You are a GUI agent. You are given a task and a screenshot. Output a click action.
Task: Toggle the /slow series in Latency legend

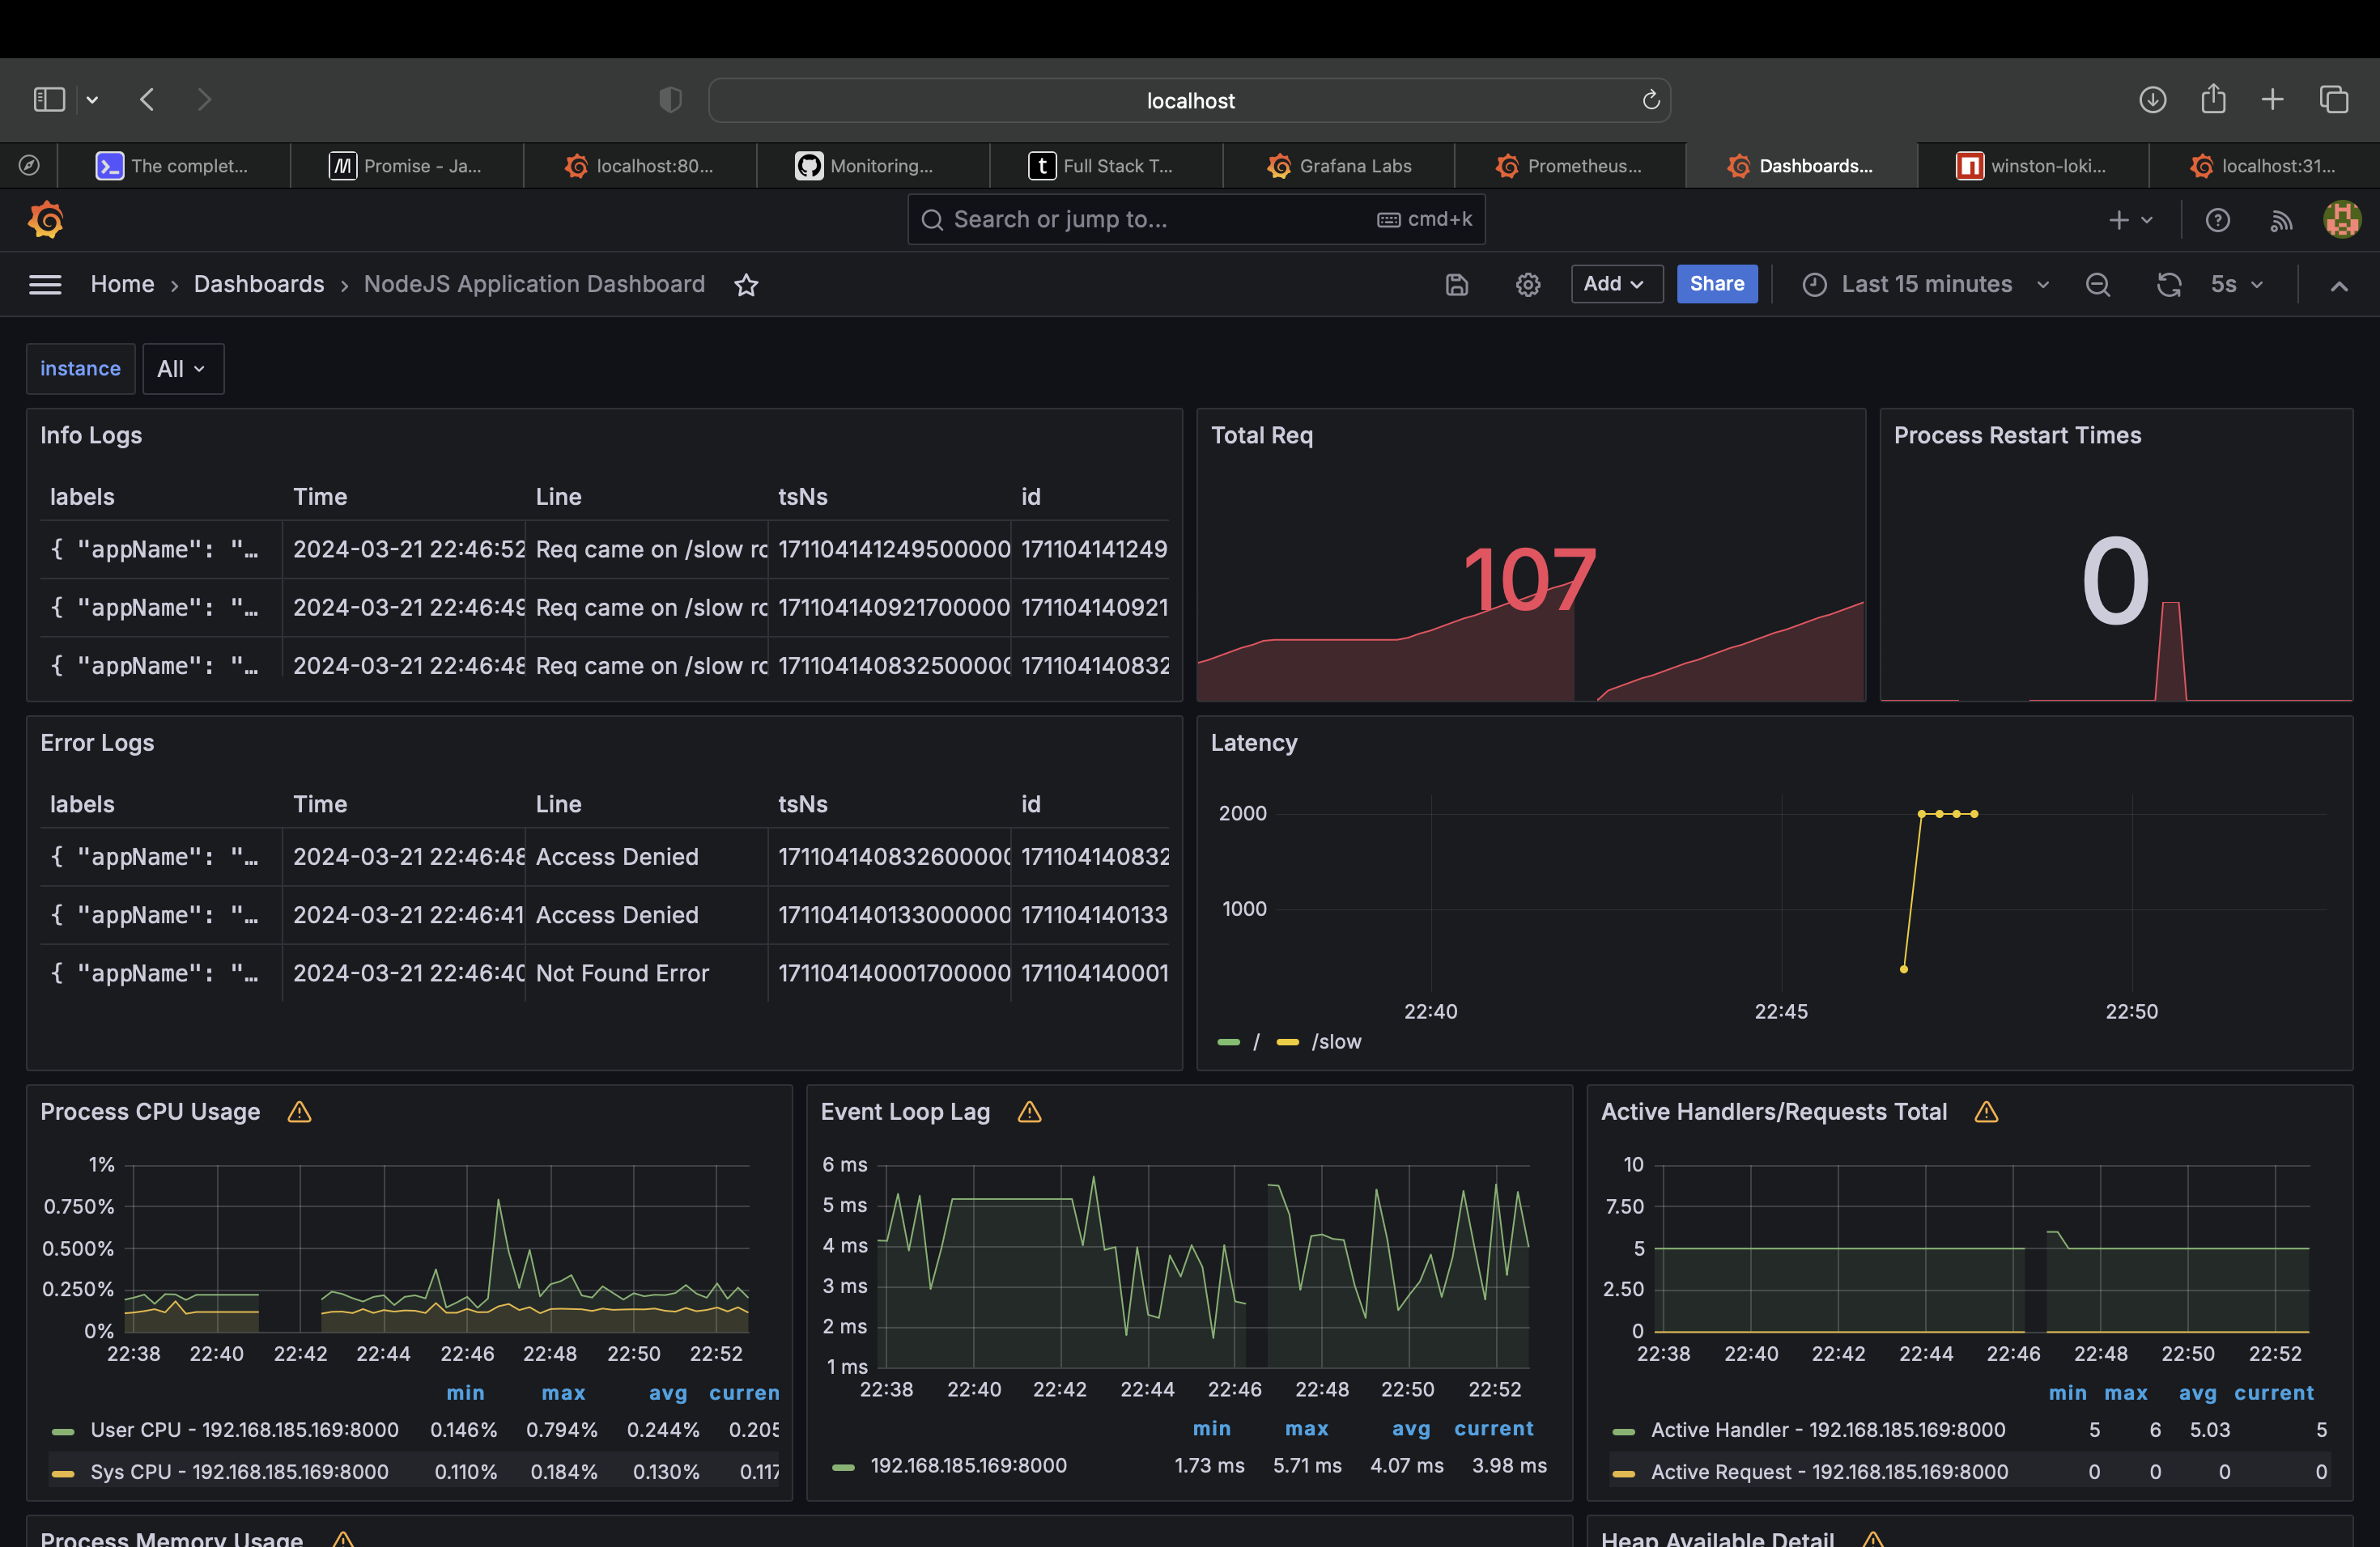pyautogui.click(x=1335, y=1041)
